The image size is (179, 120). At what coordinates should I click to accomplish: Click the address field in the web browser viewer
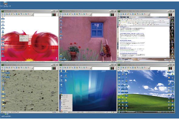[159, 15]
